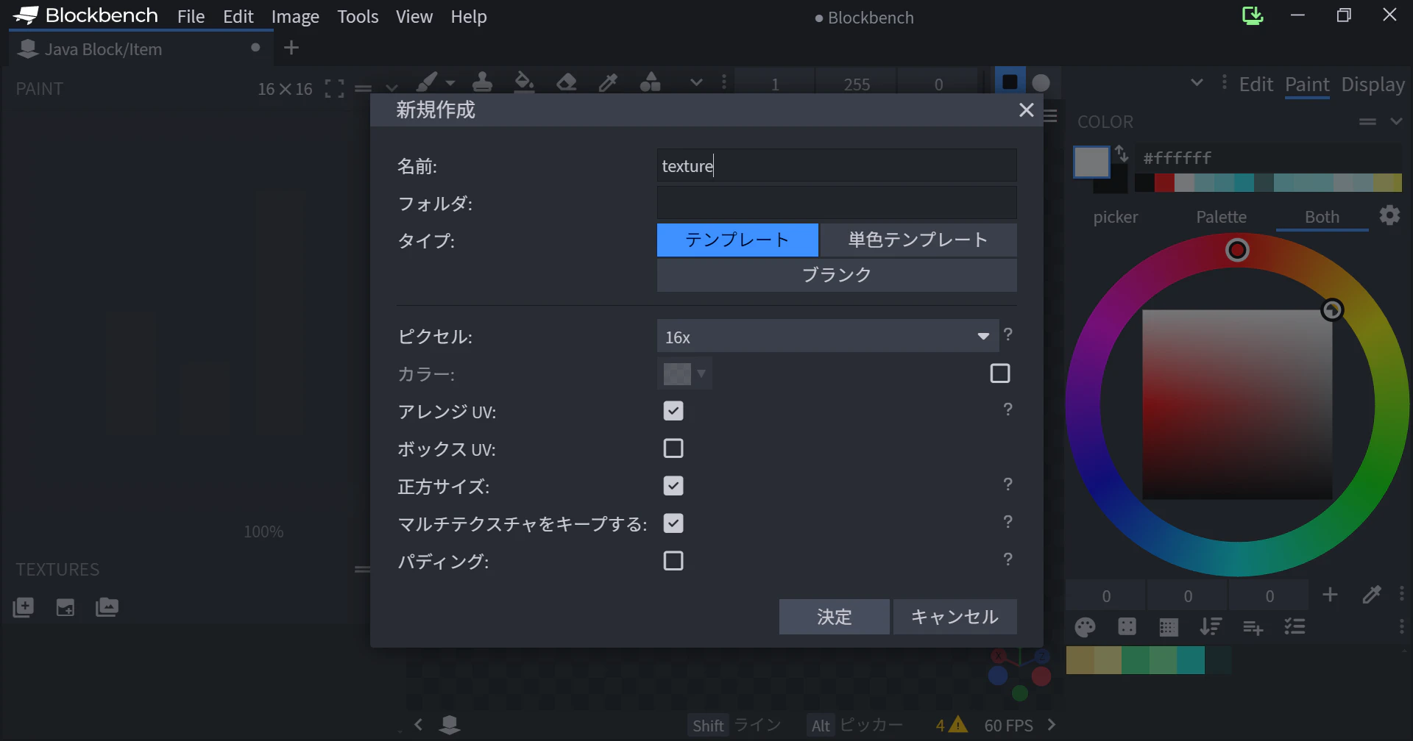The height and width of the screenshot is (741, 1413).
Task: Confirm dialog with 決定 button
Action: [835, 617]
